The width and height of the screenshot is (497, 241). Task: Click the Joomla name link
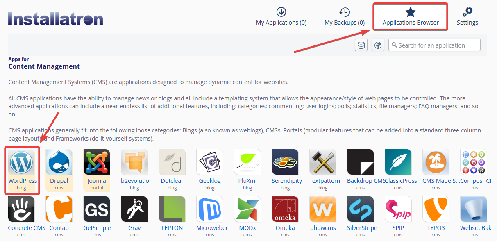pyautogui.click(x=97, y=181)
